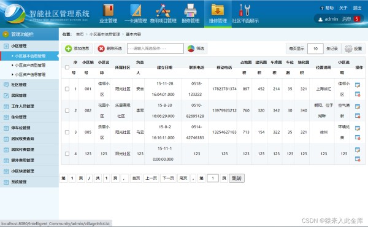Image resolution: width=368 pixels, height=227 pixels.
Task: Focus the page number jump input
Action: 213,178
